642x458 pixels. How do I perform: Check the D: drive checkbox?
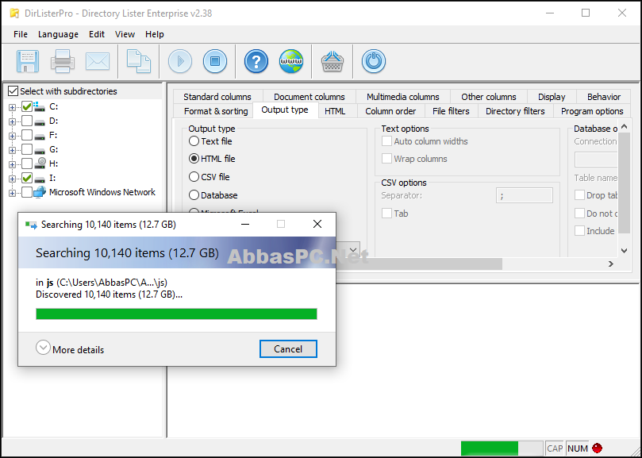click(27, 121)
